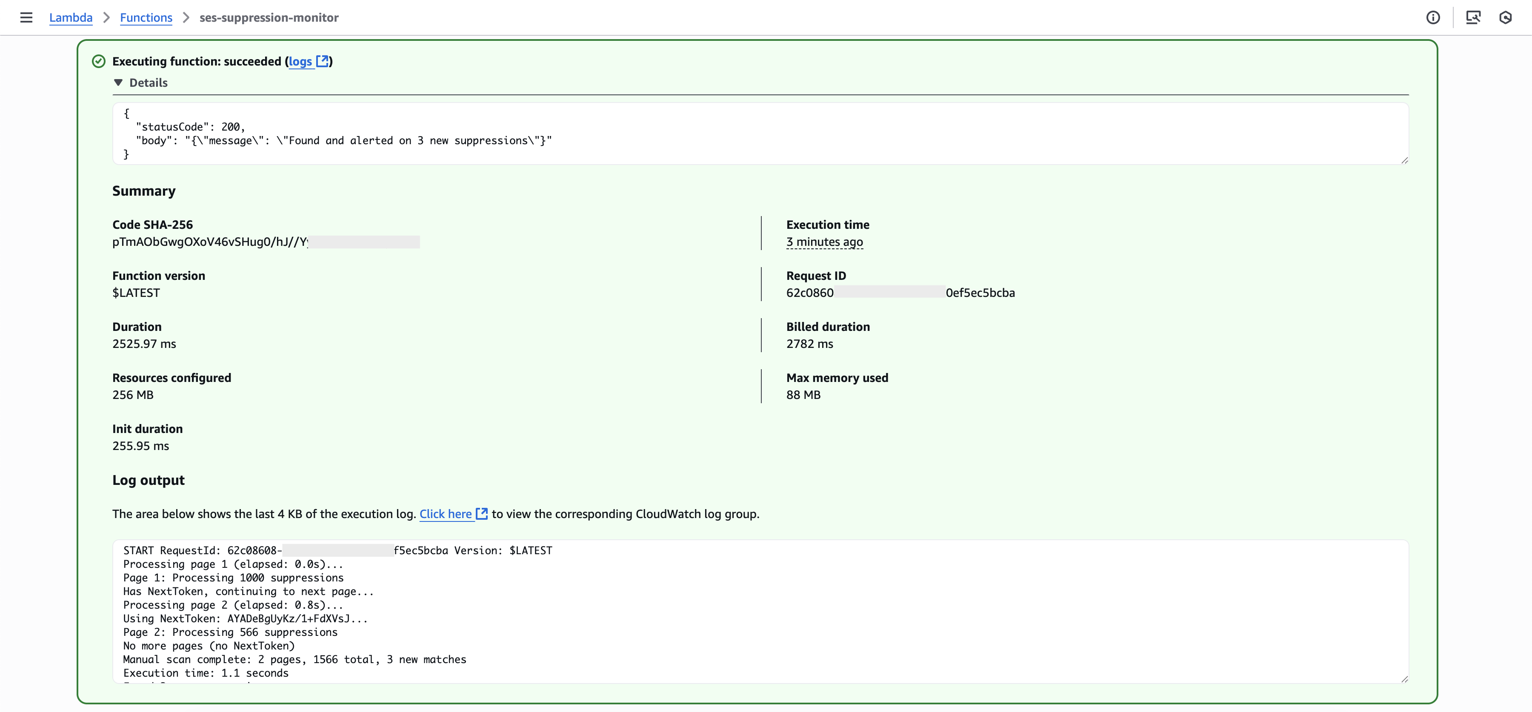Grab the resize handle of the log output box

(1404, 679)
